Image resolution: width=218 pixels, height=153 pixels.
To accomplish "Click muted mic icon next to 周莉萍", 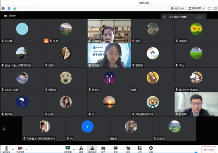I will coord(177,41).
